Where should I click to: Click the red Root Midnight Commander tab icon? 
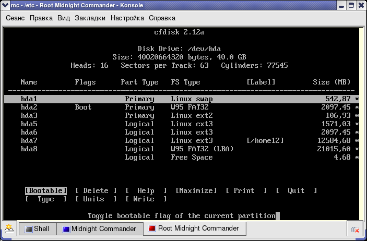tap(152, 228)
